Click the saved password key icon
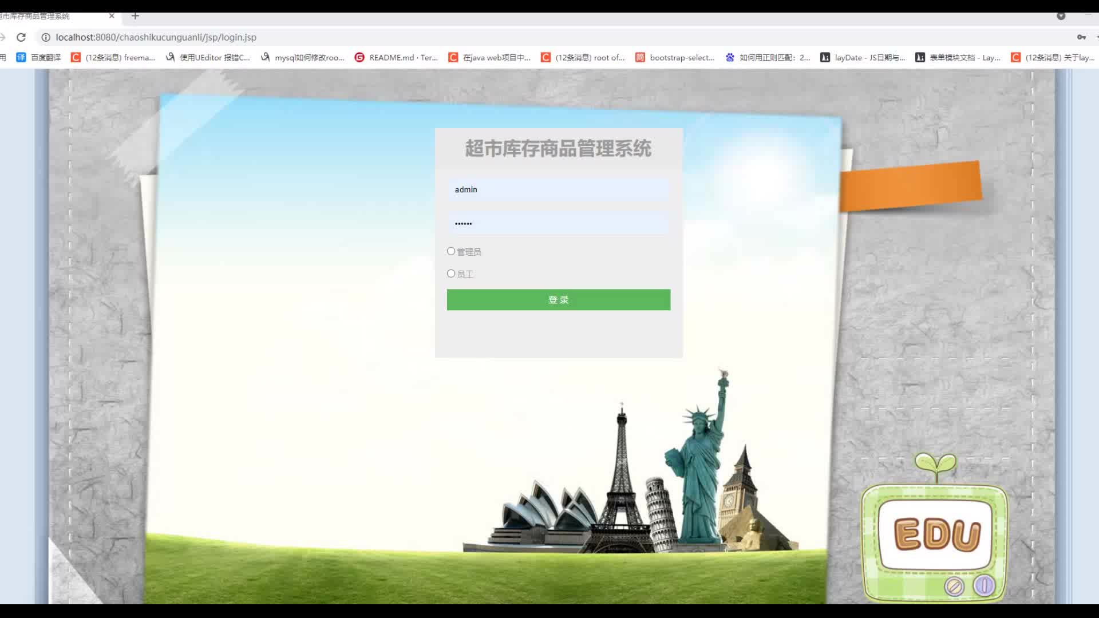 click(x=1081, y=37)
